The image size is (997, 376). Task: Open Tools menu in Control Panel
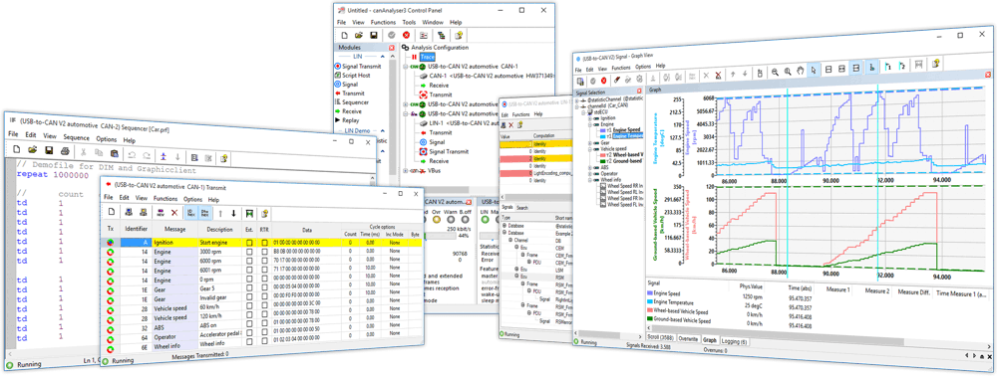coord(409,22)
